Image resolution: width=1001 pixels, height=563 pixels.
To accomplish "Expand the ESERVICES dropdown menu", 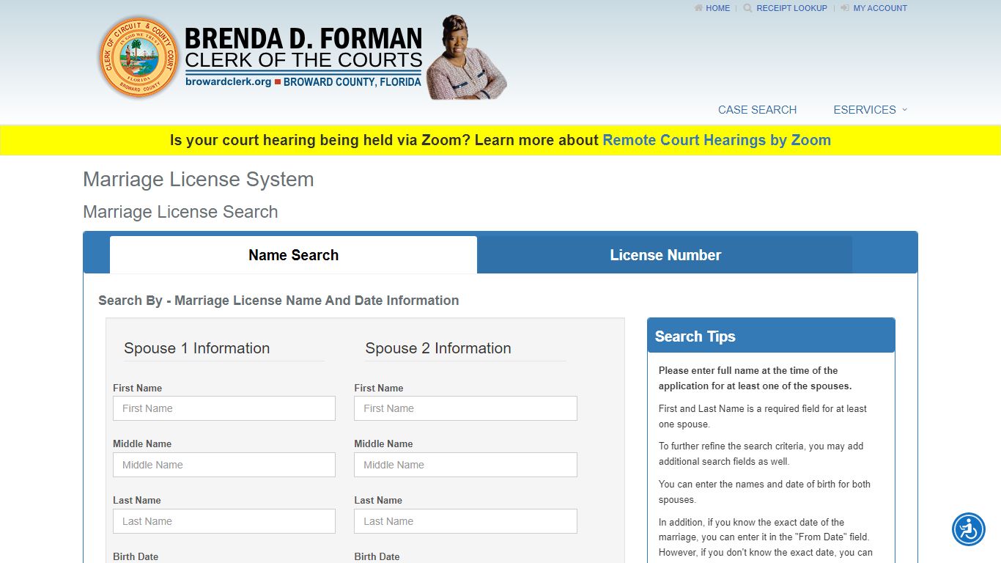I will click(870, 110).
